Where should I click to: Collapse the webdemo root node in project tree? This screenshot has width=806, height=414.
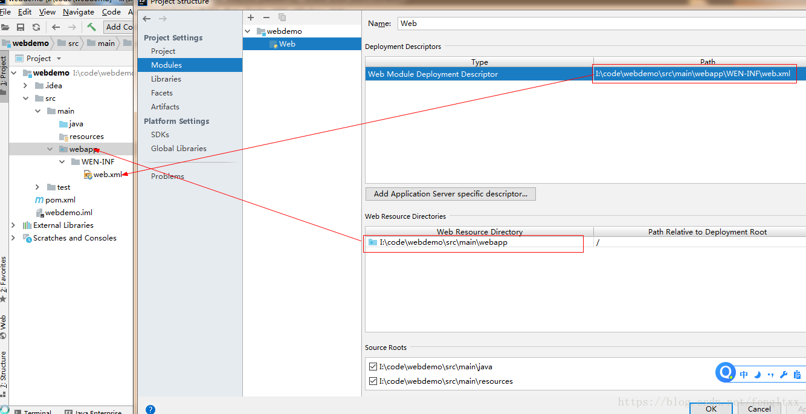point(13,73)
